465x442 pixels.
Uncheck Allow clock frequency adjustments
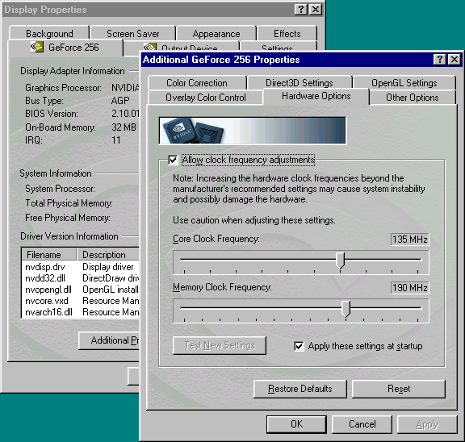(173, 161)
